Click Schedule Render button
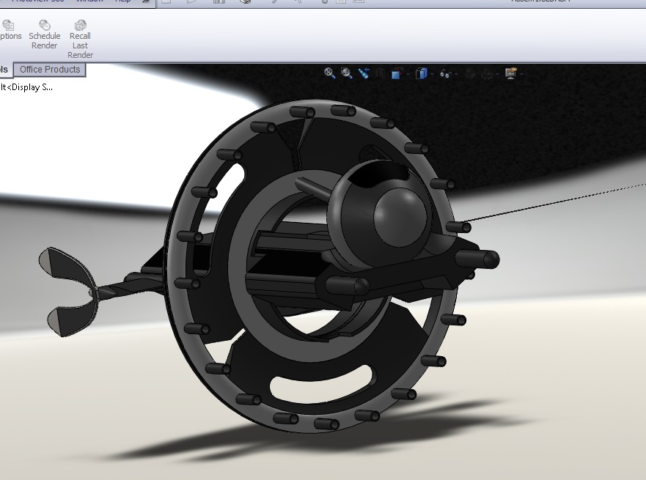The width and height of the screenshot is (646, 480). [x=45, y=34]
